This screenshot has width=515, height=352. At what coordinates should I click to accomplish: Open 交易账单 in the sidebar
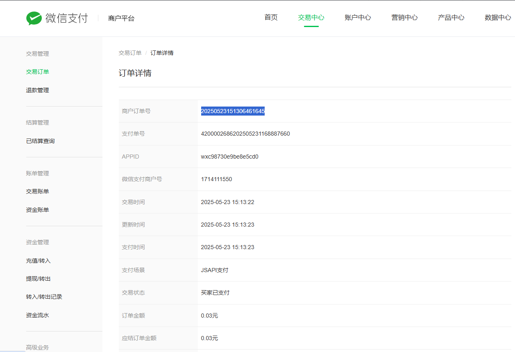click(38, 191)
